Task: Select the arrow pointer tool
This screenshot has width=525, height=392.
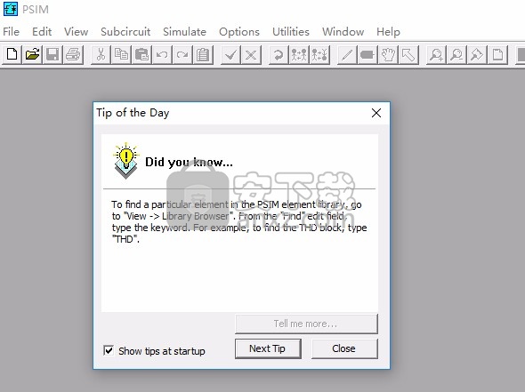Action: 408,54
